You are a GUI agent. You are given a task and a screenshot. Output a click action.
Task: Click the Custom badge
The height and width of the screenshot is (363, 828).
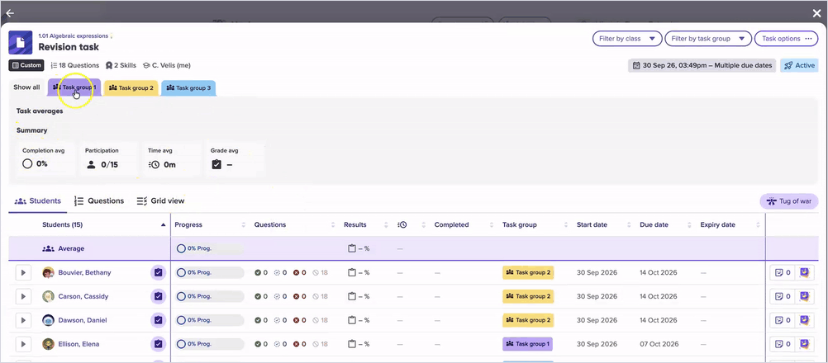click(26, 65)
